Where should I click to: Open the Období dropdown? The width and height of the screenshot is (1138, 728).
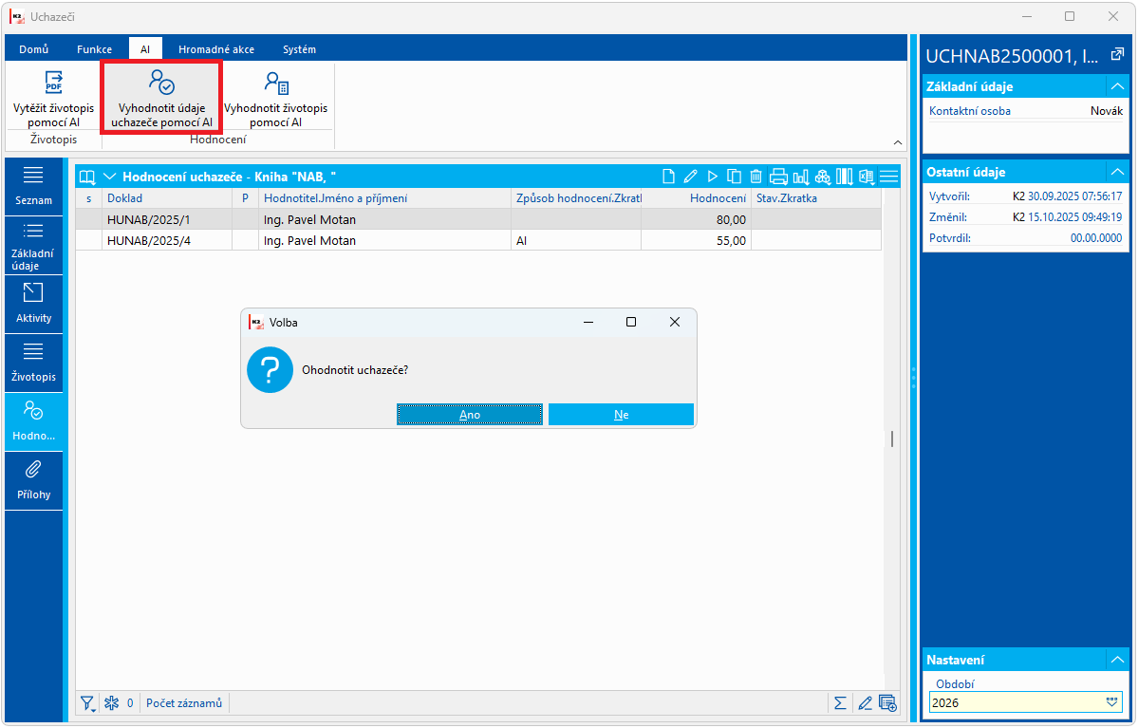point(1111,701)
